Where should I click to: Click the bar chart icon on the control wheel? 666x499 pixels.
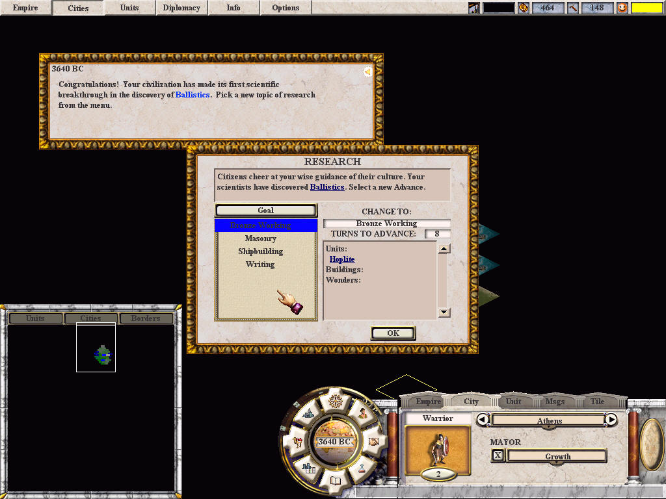(x=309, y=468)
